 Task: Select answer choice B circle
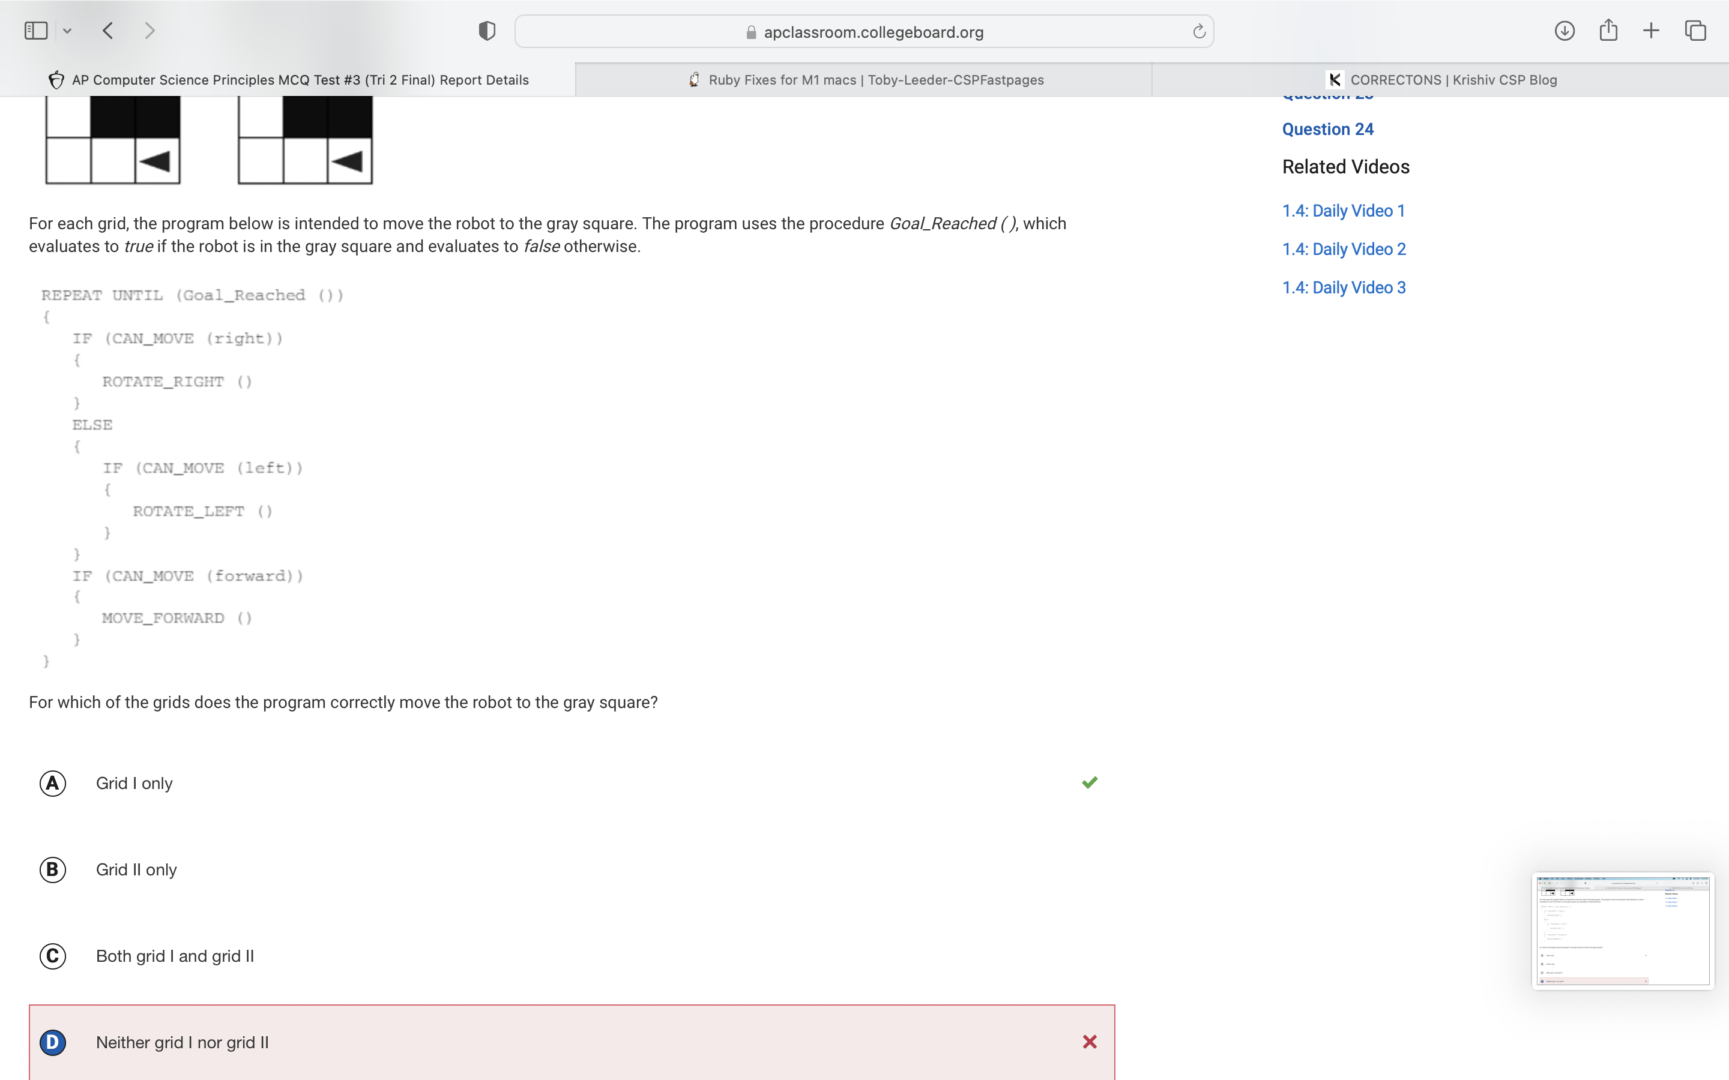53,870
